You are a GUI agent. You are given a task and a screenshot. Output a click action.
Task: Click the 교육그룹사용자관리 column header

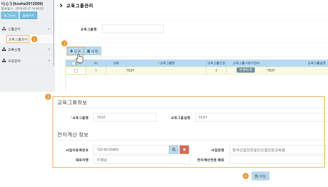point(246,63)
